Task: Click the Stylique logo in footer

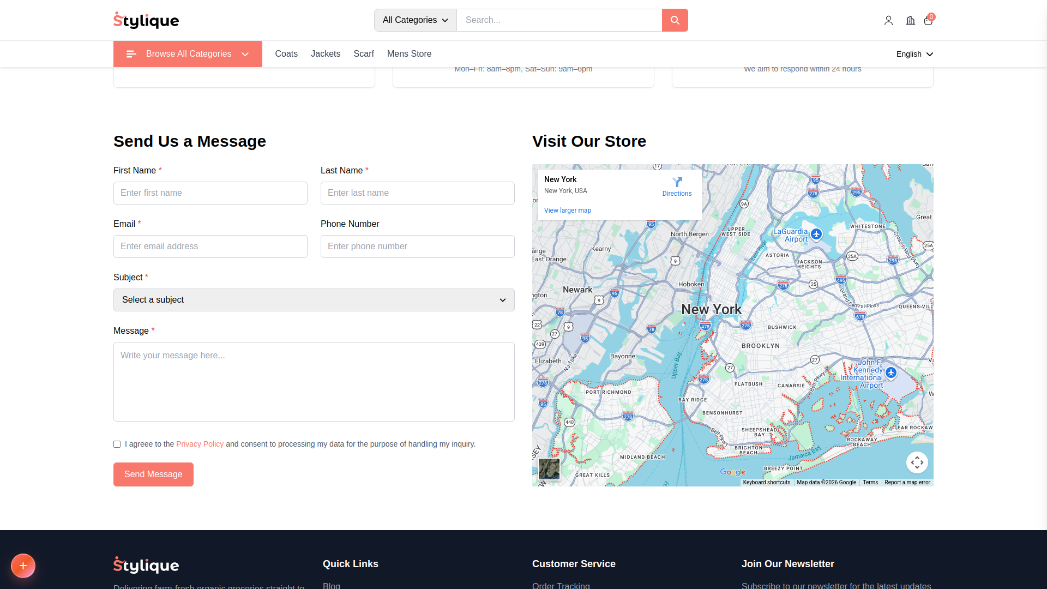Action: (x=146, y=565)
